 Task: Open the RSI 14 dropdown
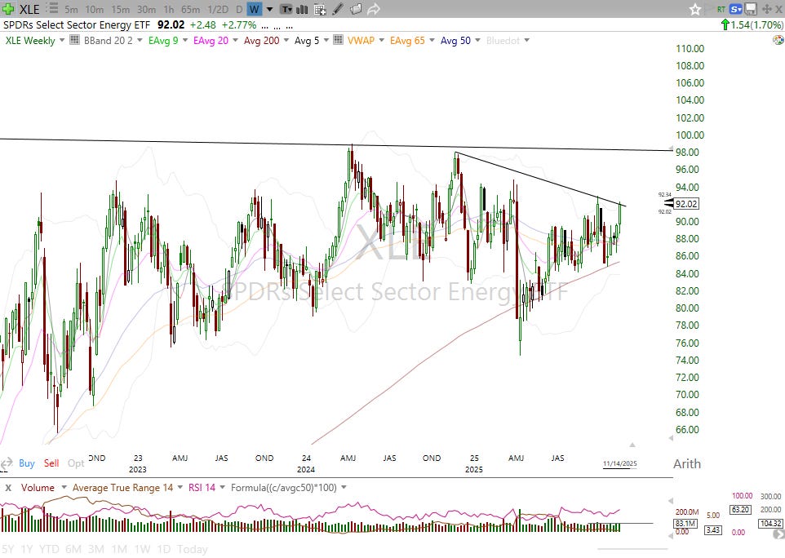click(x=222, y=488)
